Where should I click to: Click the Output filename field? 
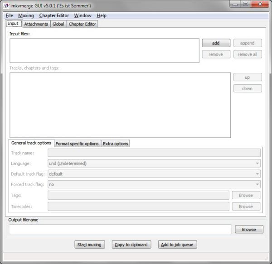point(120,229)
